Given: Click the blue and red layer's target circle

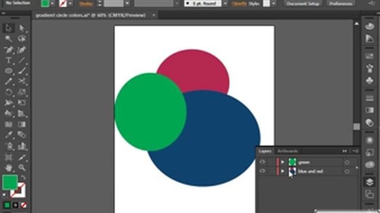Looking at the screenshot, I should click(347, 172).
